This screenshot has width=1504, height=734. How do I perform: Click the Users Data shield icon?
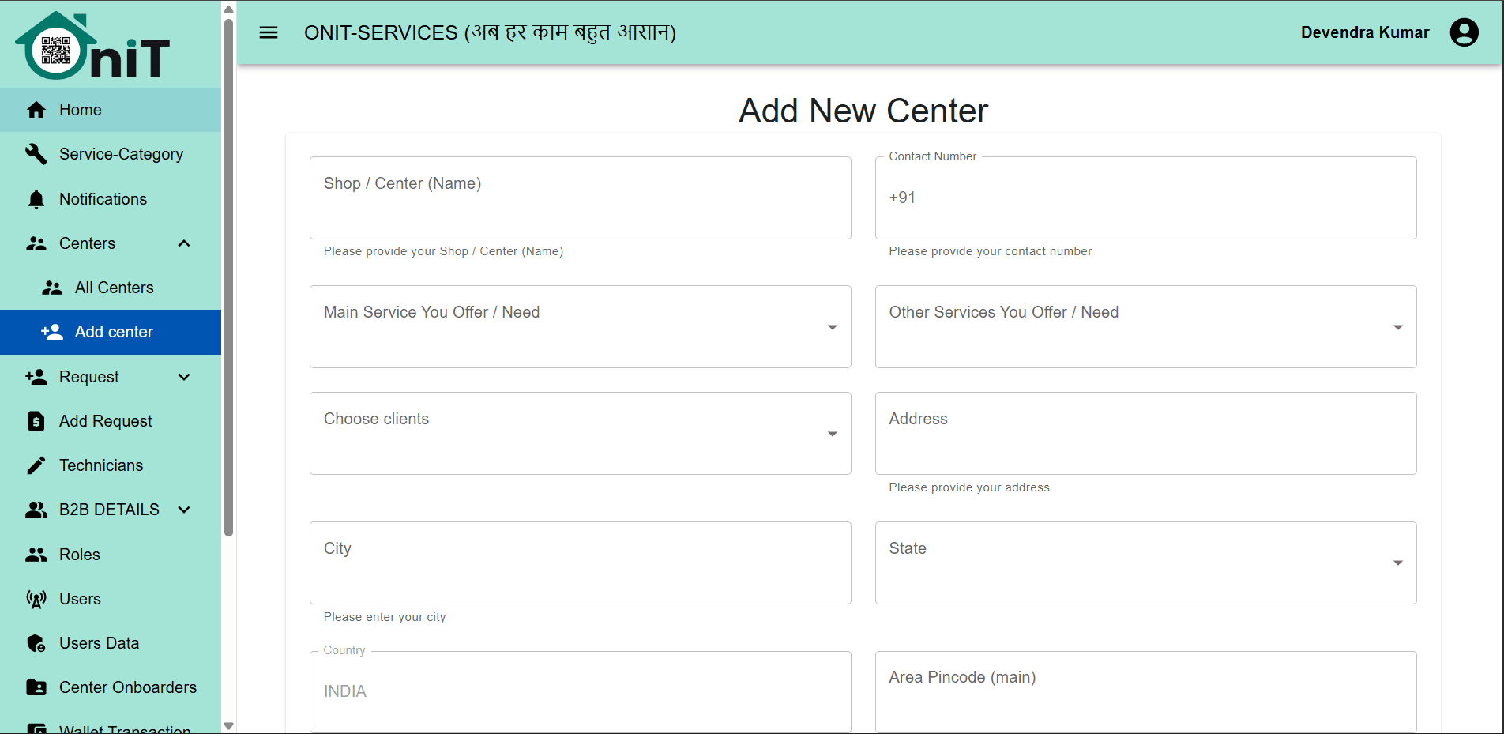(36, 643)
